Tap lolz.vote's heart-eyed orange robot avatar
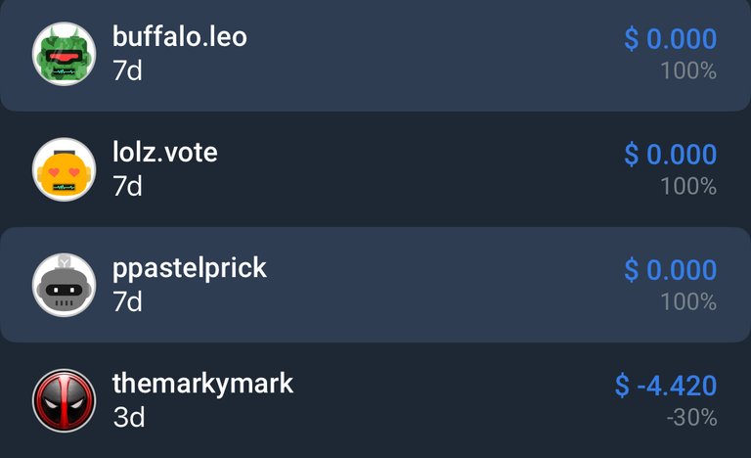Image resolution: width=751 pixels, height=458 pixels. tap(65, 169)
